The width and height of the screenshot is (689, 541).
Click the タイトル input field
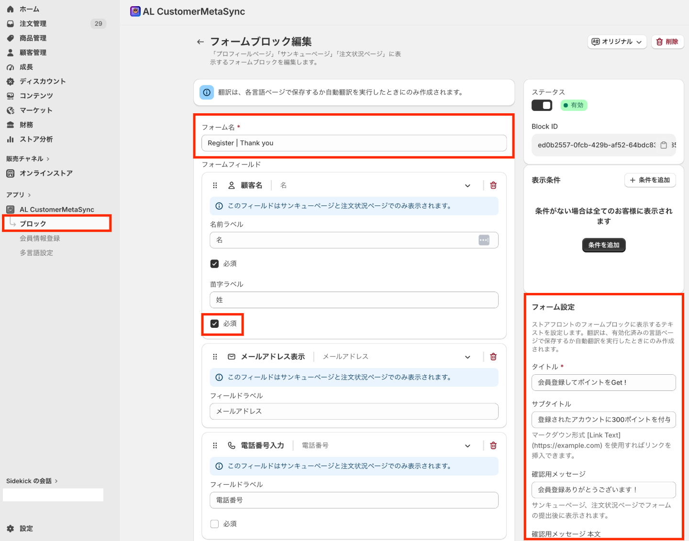pos(604,382)
